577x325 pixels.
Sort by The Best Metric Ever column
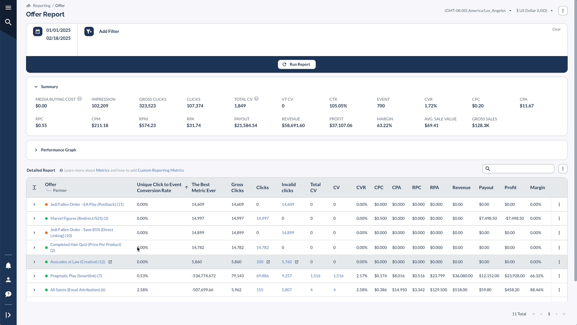point(204,187)
